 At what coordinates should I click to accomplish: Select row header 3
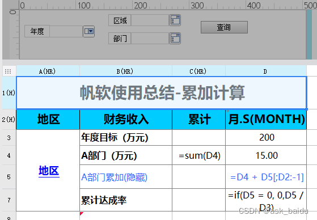[x=9, y=138]
